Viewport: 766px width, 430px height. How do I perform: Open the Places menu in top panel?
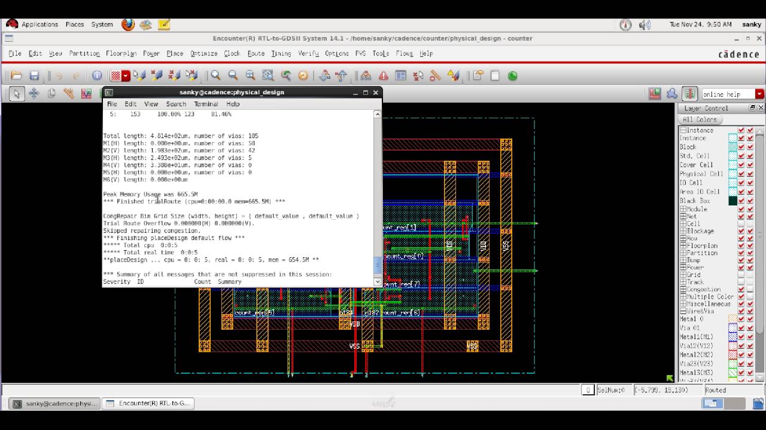[74, 24]
